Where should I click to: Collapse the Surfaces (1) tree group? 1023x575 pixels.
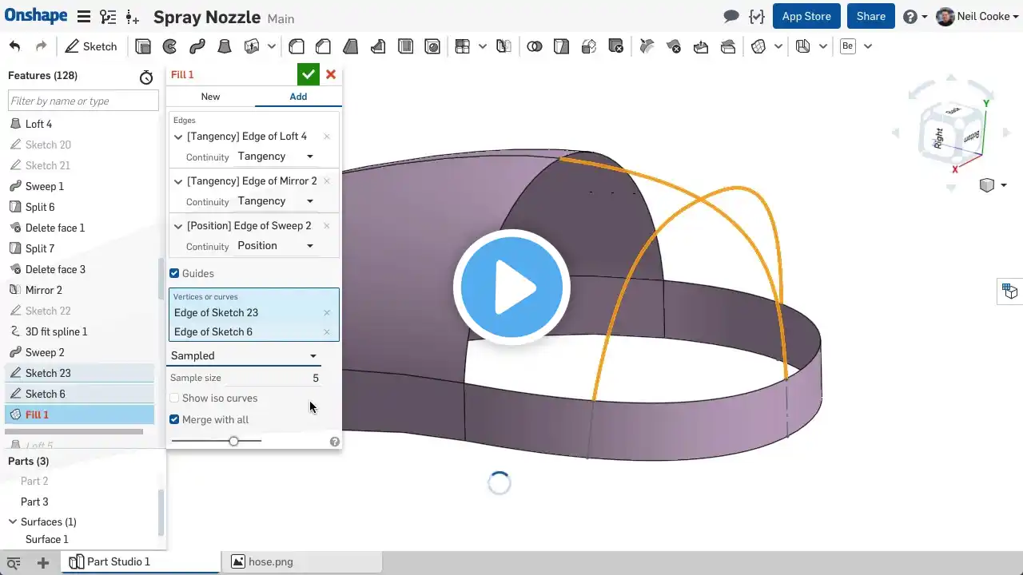click(x=13, y=521)
